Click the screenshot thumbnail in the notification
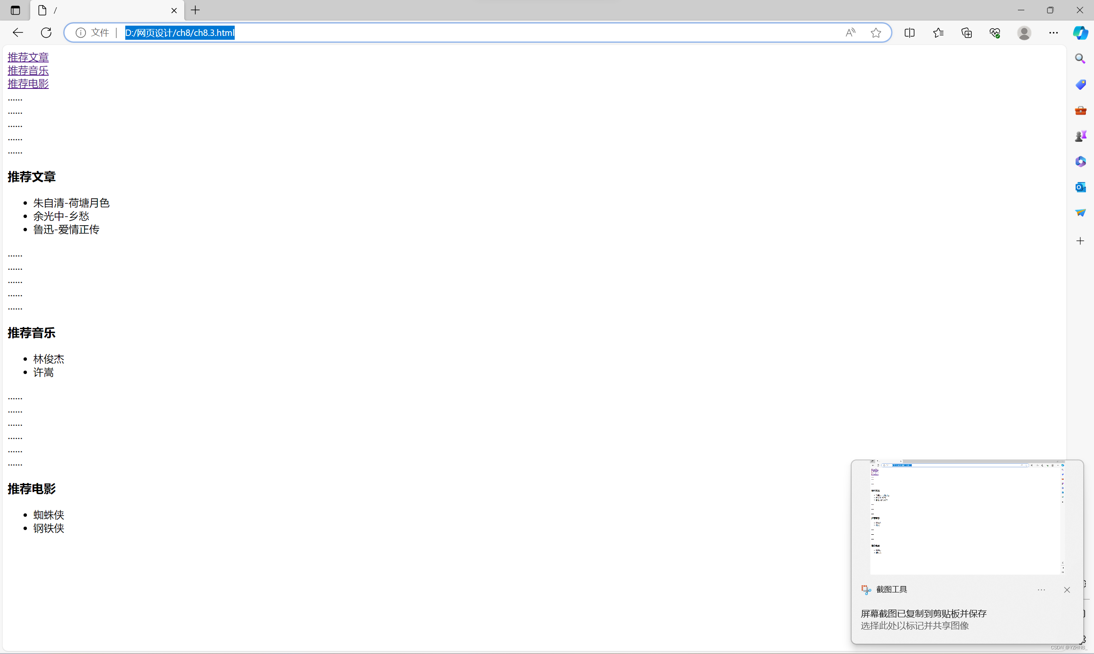 pyautogui.click(x=967, y=517)
